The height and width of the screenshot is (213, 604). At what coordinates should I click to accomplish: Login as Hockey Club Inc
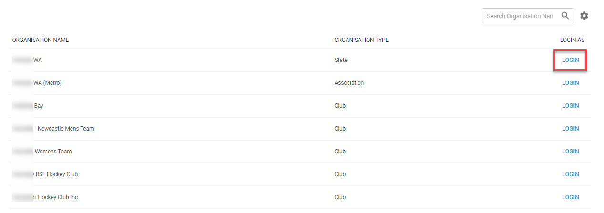click(570, 197)
